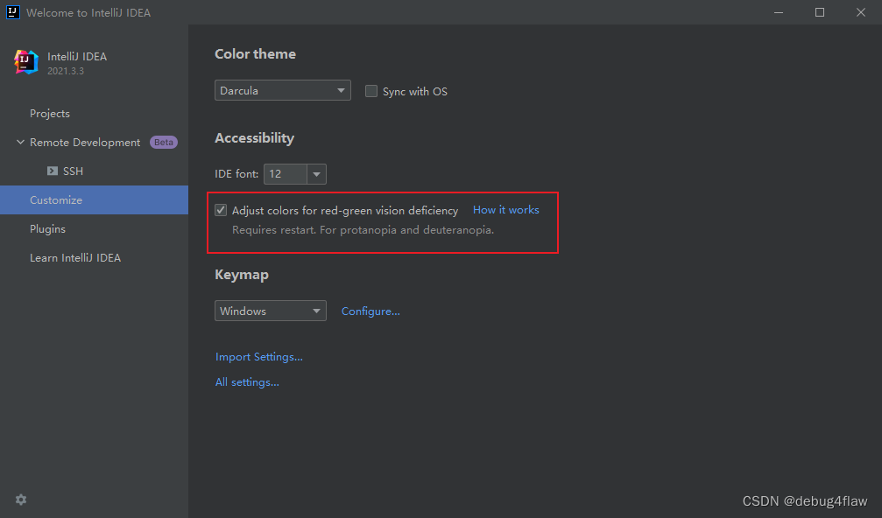Click the Accessibility heading
882x518 pixels.
click(254, 138)
